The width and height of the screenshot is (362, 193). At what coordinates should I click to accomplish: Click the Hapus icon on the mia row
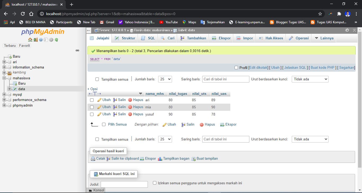130,107
